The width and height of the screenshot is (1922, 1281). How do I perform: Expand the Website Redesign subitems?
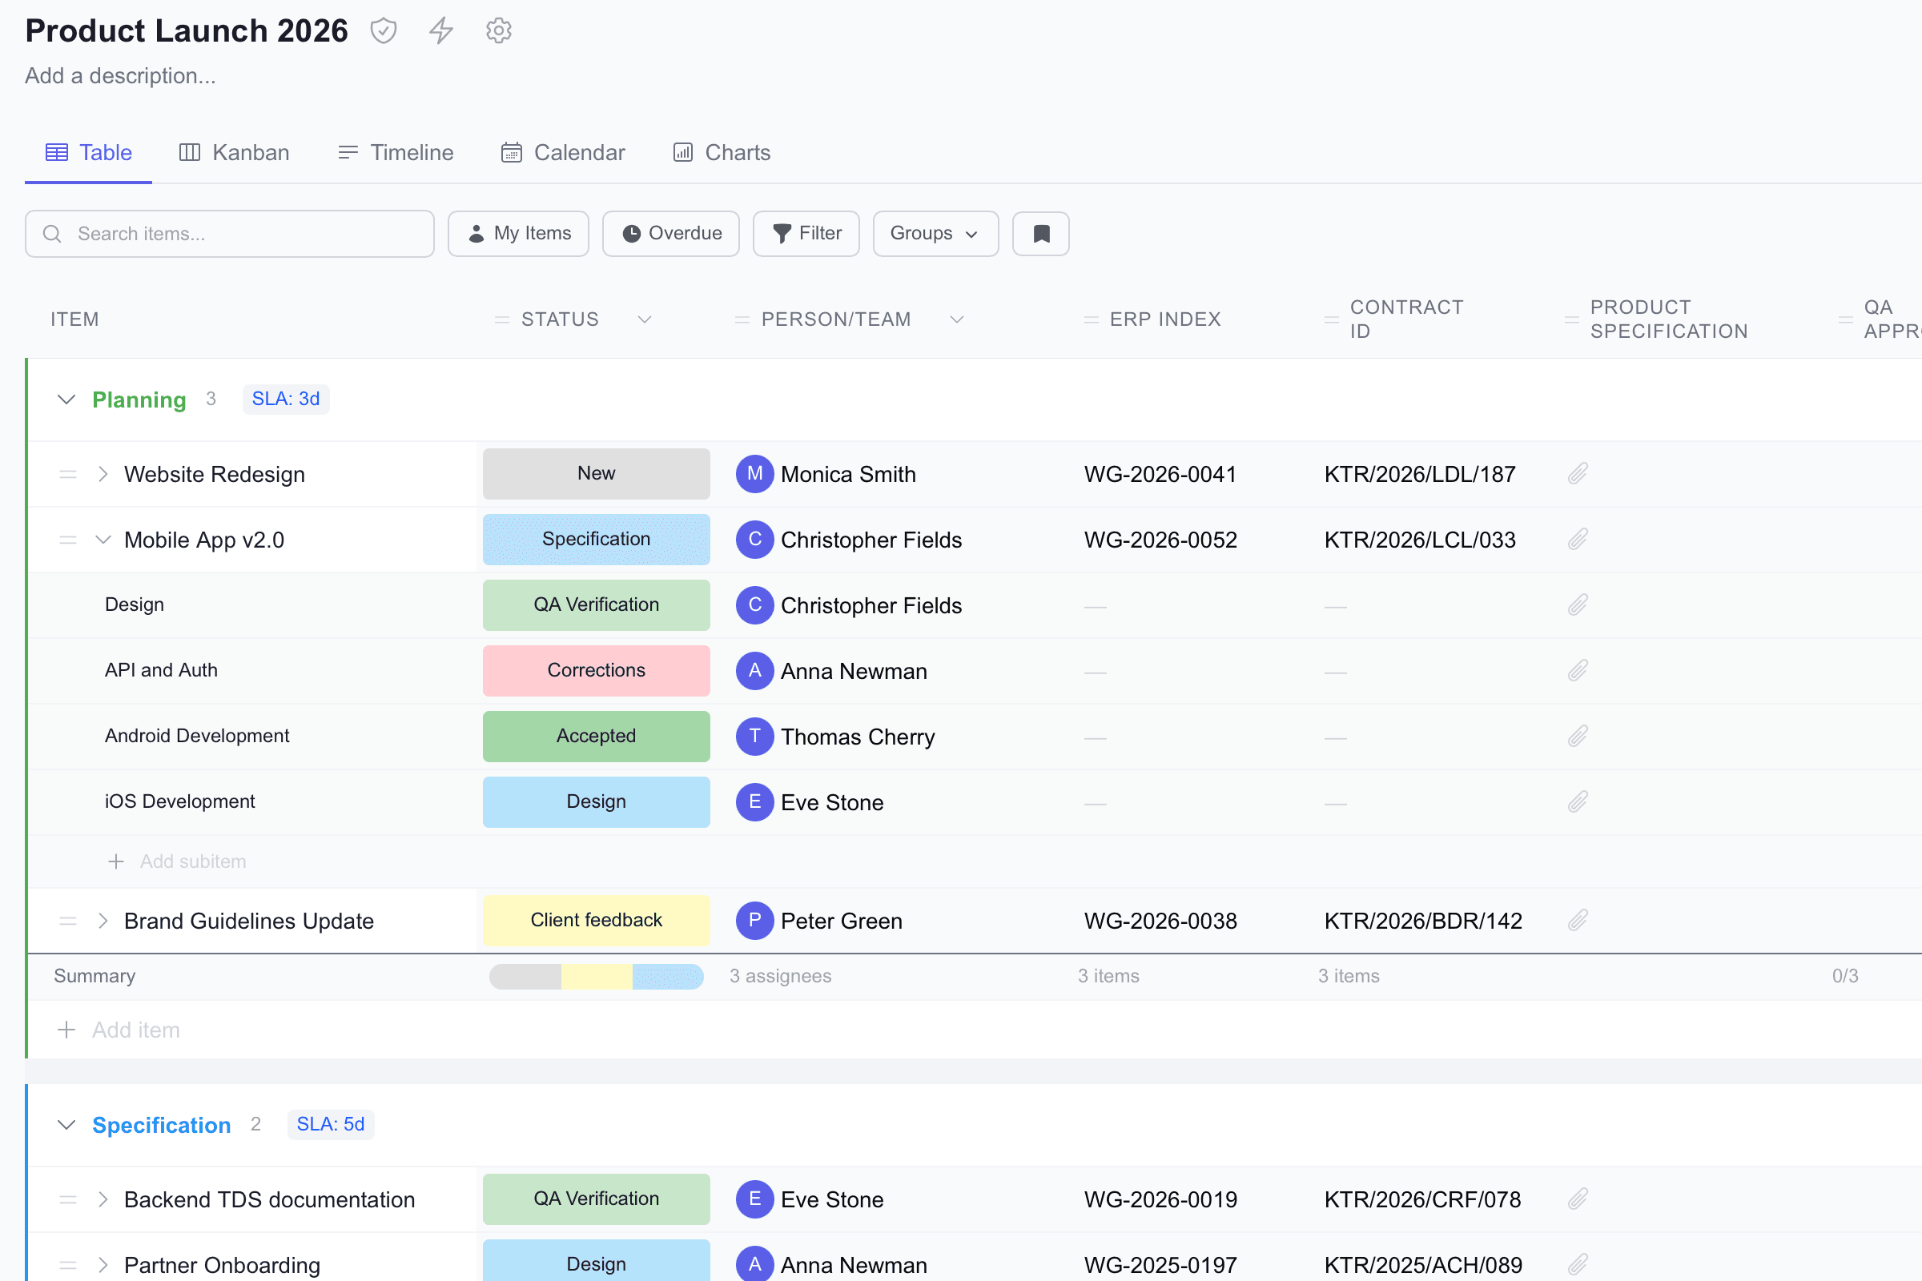103,474
